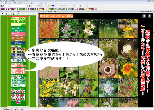154x110 pixels.
Task: Choose 黄・橙色系 flower color
Action: (18, 52)
